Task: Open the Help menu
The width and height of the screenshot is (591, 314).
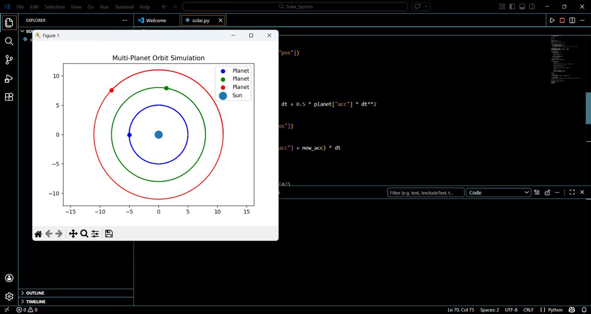Action: pyautogui.click(x=145, y=7)
